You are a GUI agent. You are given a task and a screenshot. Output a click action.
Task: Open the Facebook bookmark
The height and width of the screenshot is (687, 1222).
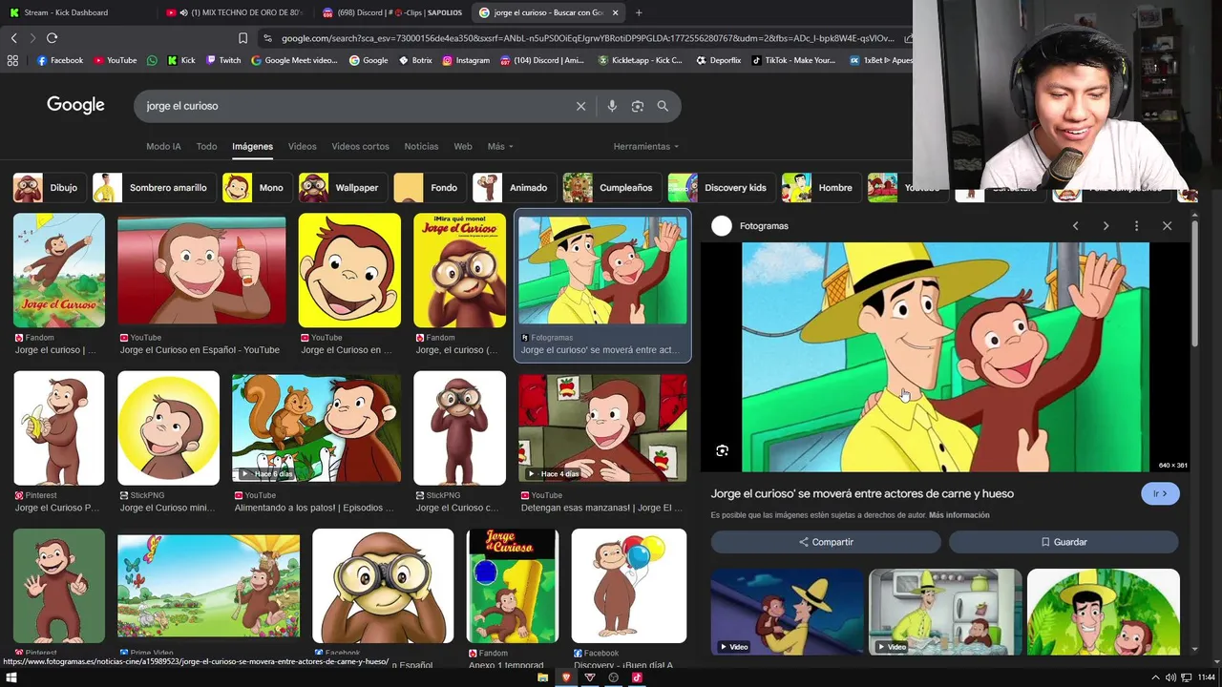60,60
